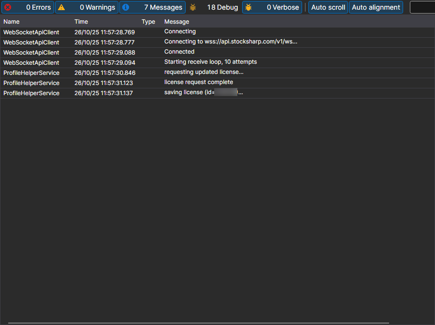Screen dimensions: 435x325
Task: Toggle the red Errors filter icon
Action: pos(8,7)
